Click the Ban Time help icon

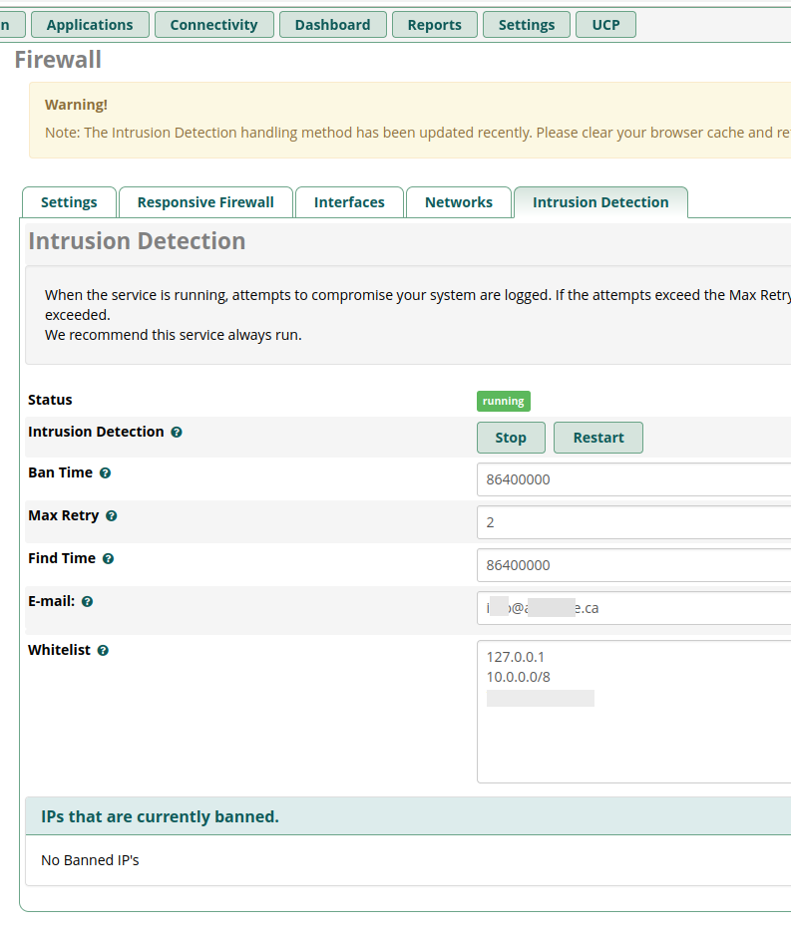pyautogui.click(x=105, y=473)
